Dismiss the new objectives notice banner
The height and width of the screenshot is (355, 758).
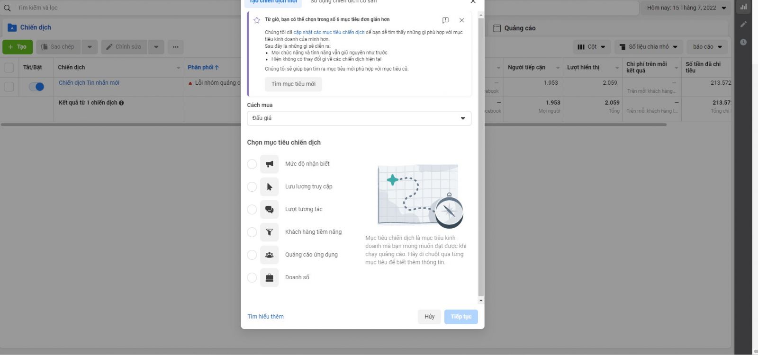461,20
